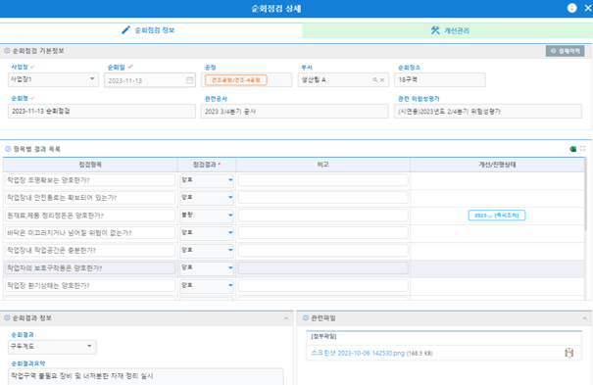Click the 관련파일 section icon
Screen dimensions: 593x385
pos(306,318)
